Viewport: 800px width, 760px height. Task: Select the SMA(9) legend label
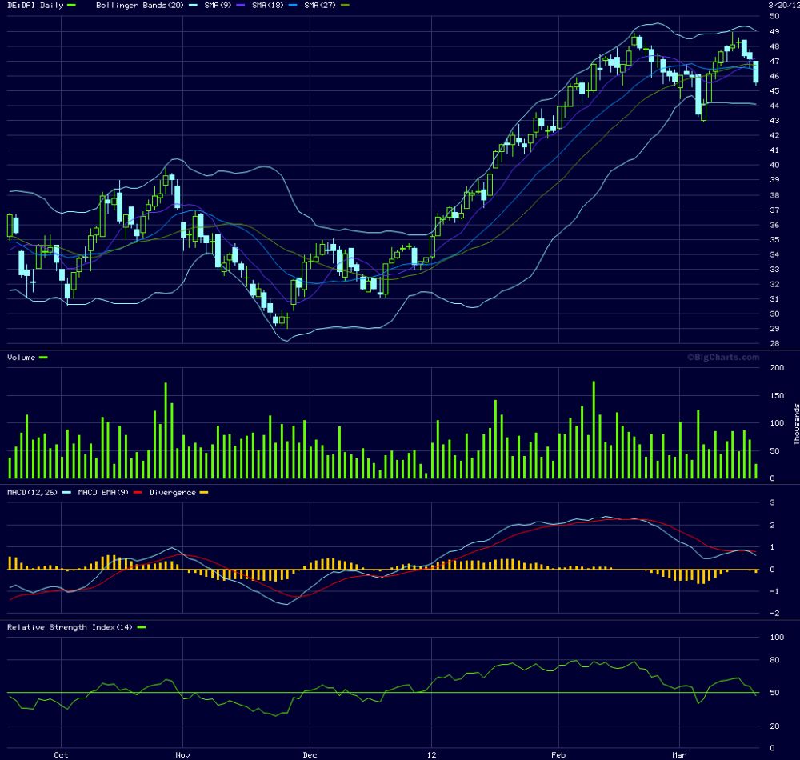tap(218, 5)
